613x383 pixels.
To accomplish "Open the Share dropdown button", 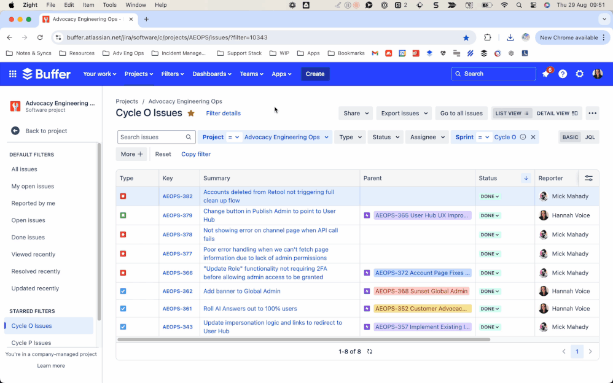I will [356, 114].
